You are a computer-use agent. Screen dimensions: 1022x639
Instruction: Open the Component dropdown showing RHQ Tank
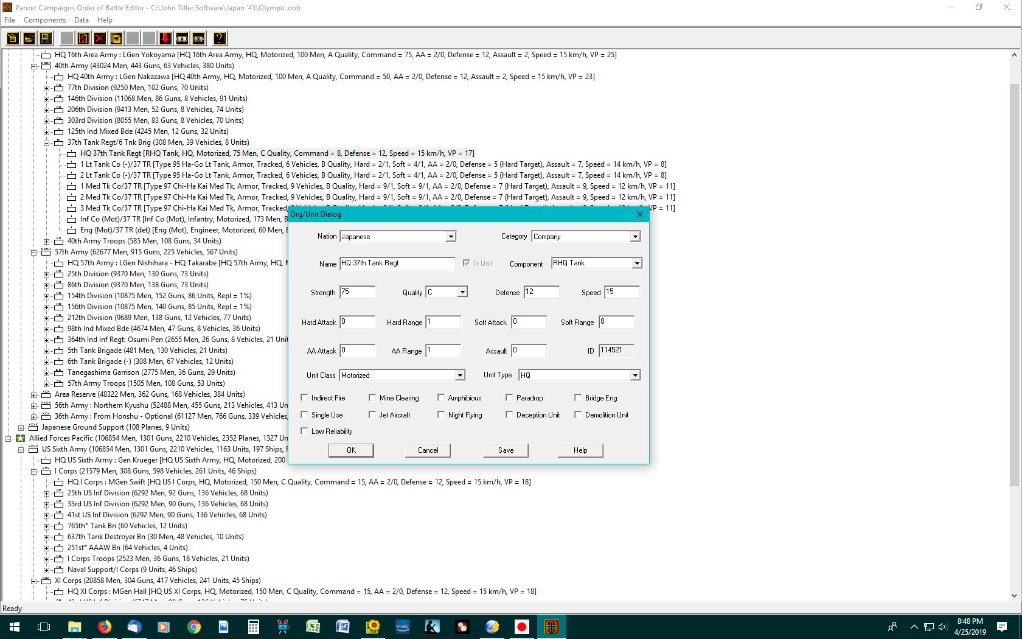tap(637, 263)
